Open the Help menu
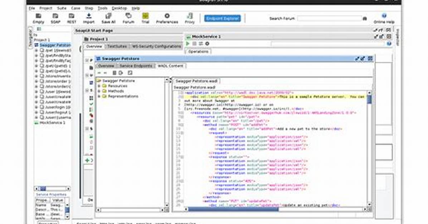This screenshot has height=224, width=428. point(136,9)
